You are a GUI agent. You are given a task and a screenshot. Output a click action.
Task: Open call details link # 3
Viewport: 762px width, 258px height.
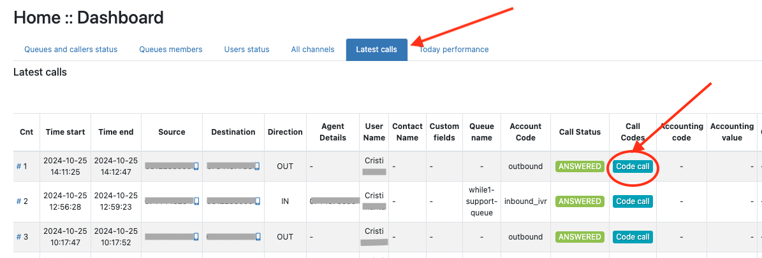(22, 237)
